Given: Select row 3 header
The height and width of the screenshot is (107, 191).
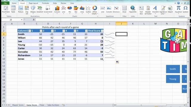Looking at the screenshot, I should (4, 34).
